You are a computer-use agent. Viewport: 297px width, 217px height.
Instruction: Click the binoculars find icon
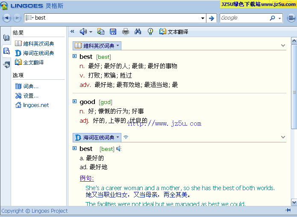pyautogui.click(x=138, y=32)
